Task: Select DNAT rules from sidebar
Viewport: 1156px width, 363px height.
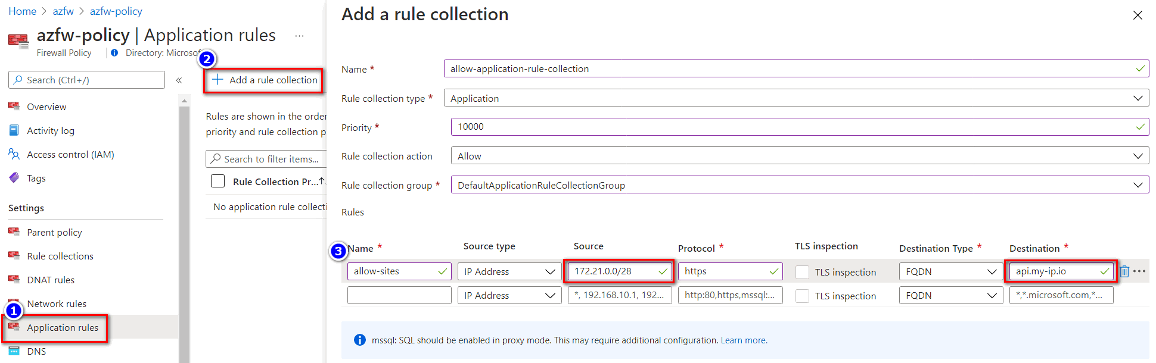Action: tap(51, 280)
